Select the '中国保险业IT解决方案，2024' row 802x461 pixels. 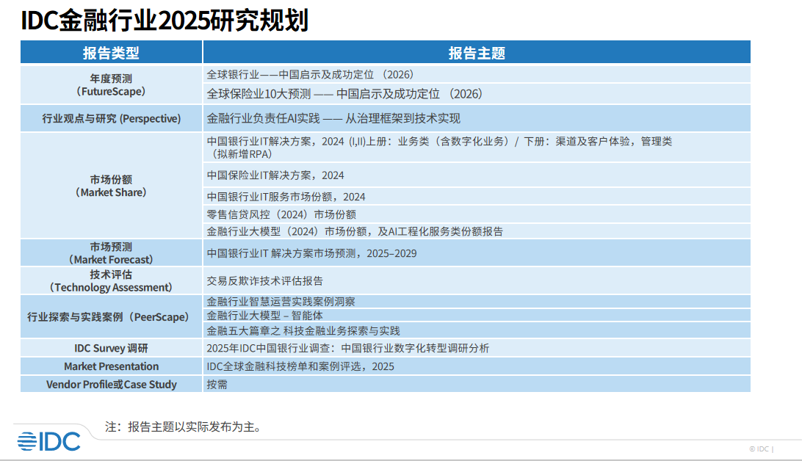275,175
